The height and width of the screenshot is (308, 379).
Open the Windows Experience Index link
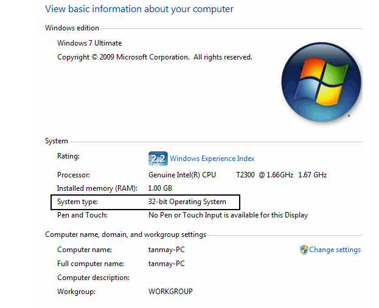click(x=212, y=159)
